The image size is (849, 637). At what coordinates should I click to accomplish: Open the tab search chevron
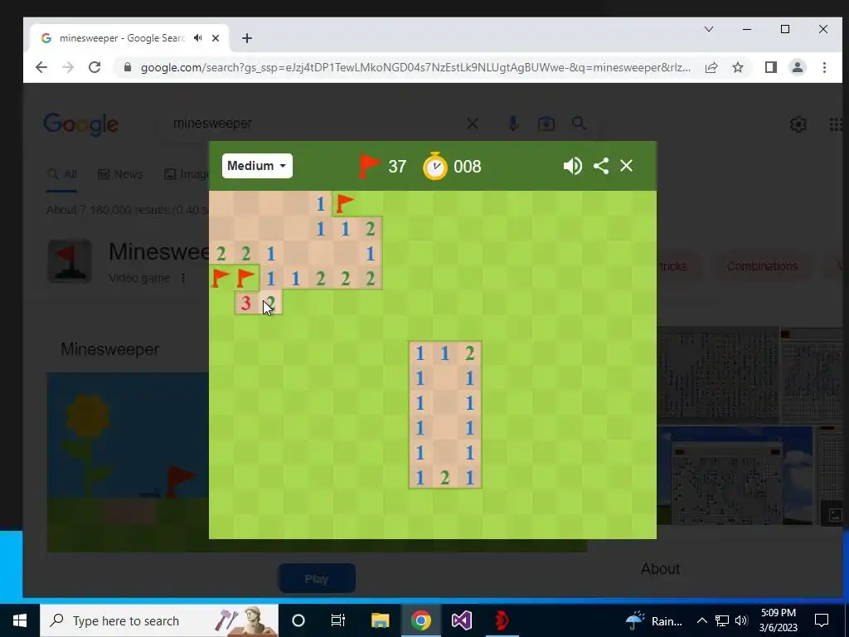click(x=709, y=29)
